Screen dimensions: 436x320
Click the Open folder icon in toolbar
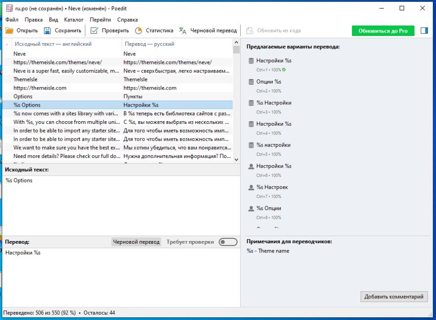point(9,31)
